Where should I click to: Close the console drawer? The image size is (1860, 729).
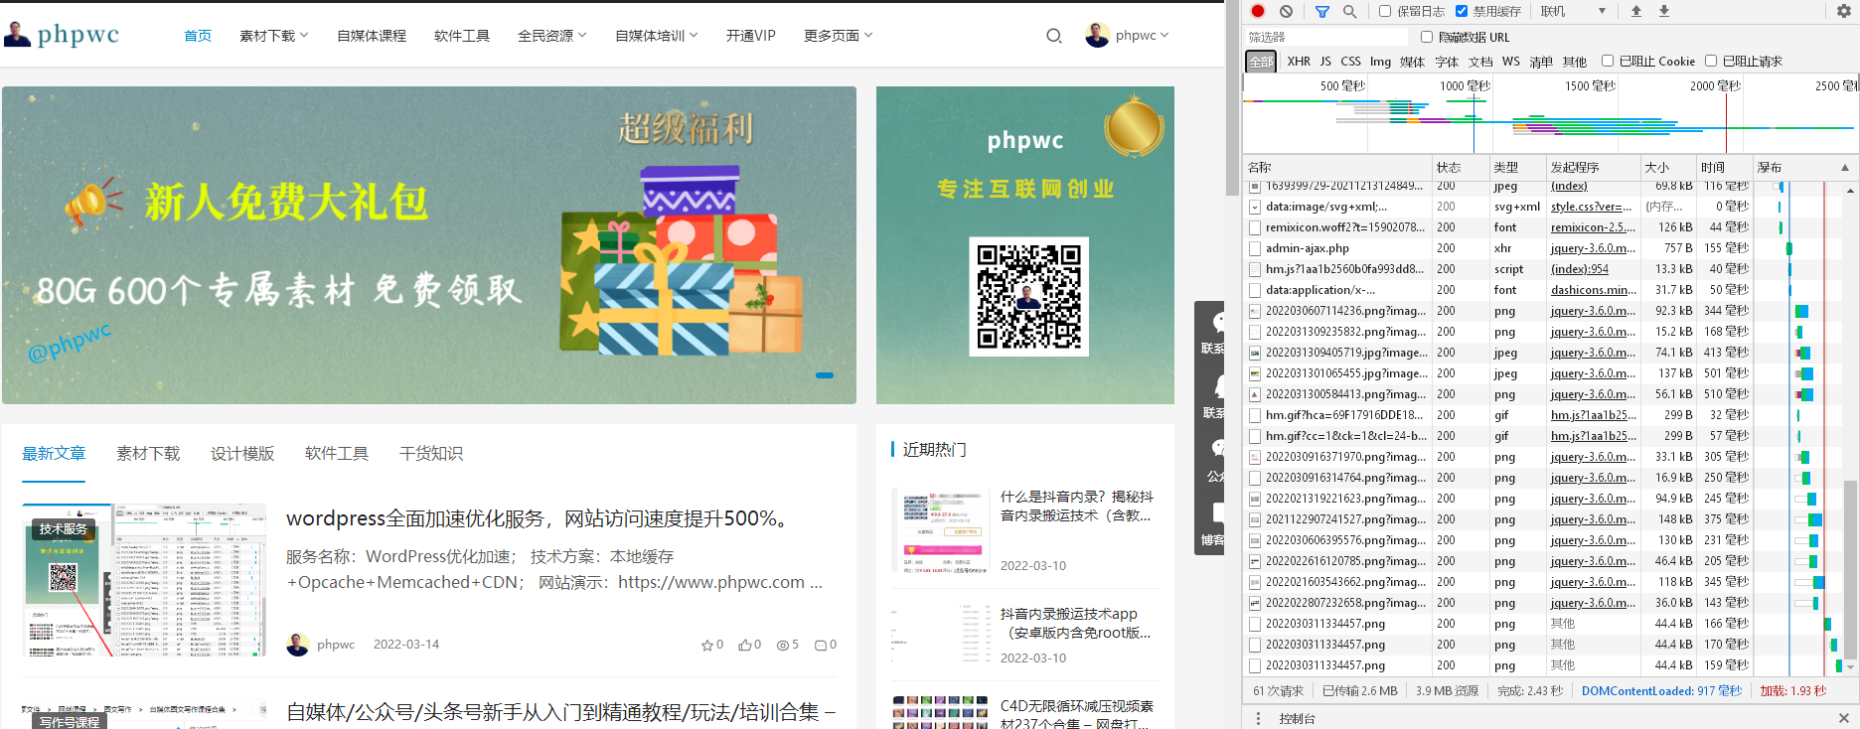[1844, 718]
